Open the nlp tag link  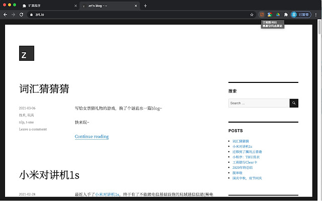[x=22, y=122]
